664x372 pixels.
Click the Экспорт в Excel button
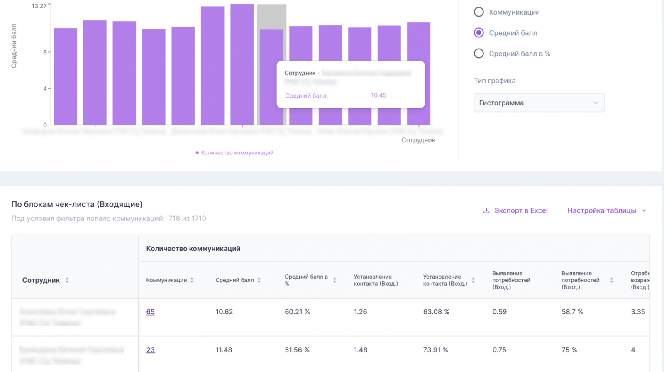520,210
